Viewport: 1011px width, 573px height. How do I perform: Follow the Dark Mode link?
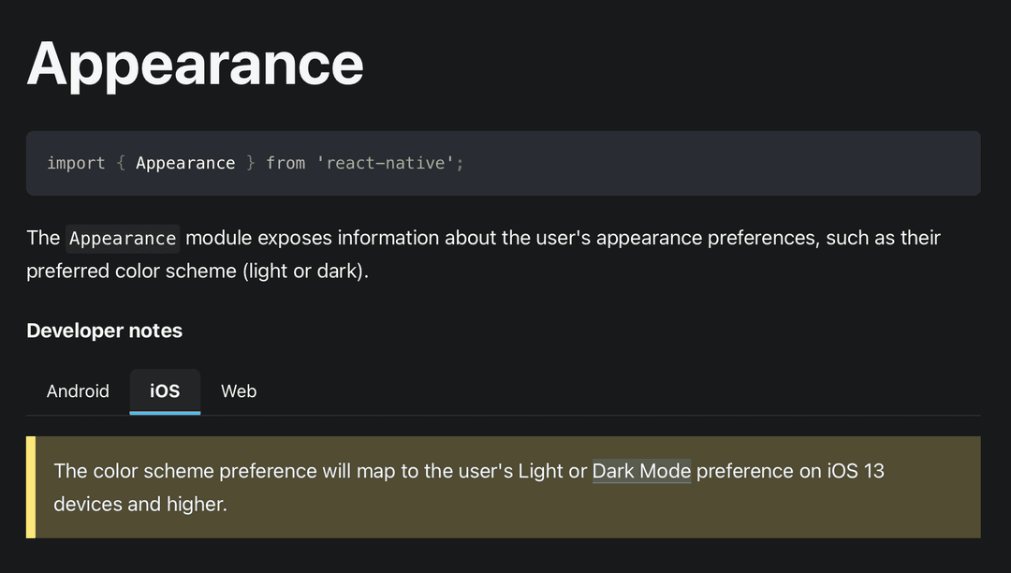(x=641, y=471)
